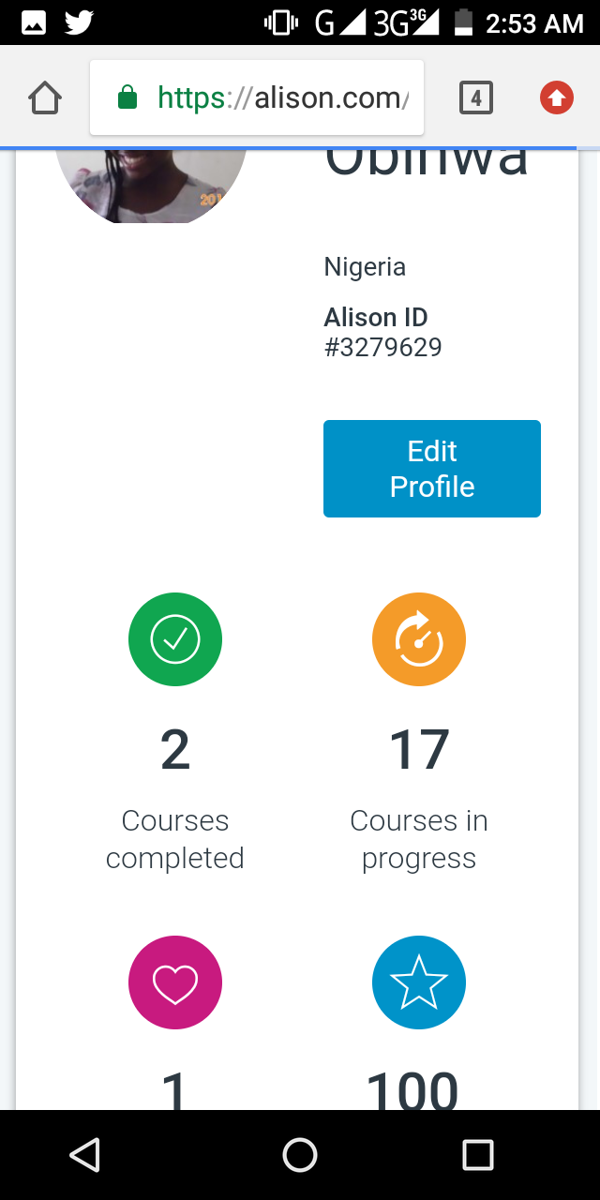Tap the green courses completed checkmark icon
The width and height of the screenshot is (600, 1200).
175,639
